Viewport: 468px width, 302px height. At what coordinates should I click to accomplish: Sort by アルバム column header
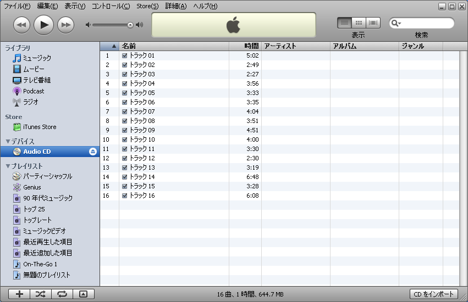click(x=365, y=46)
